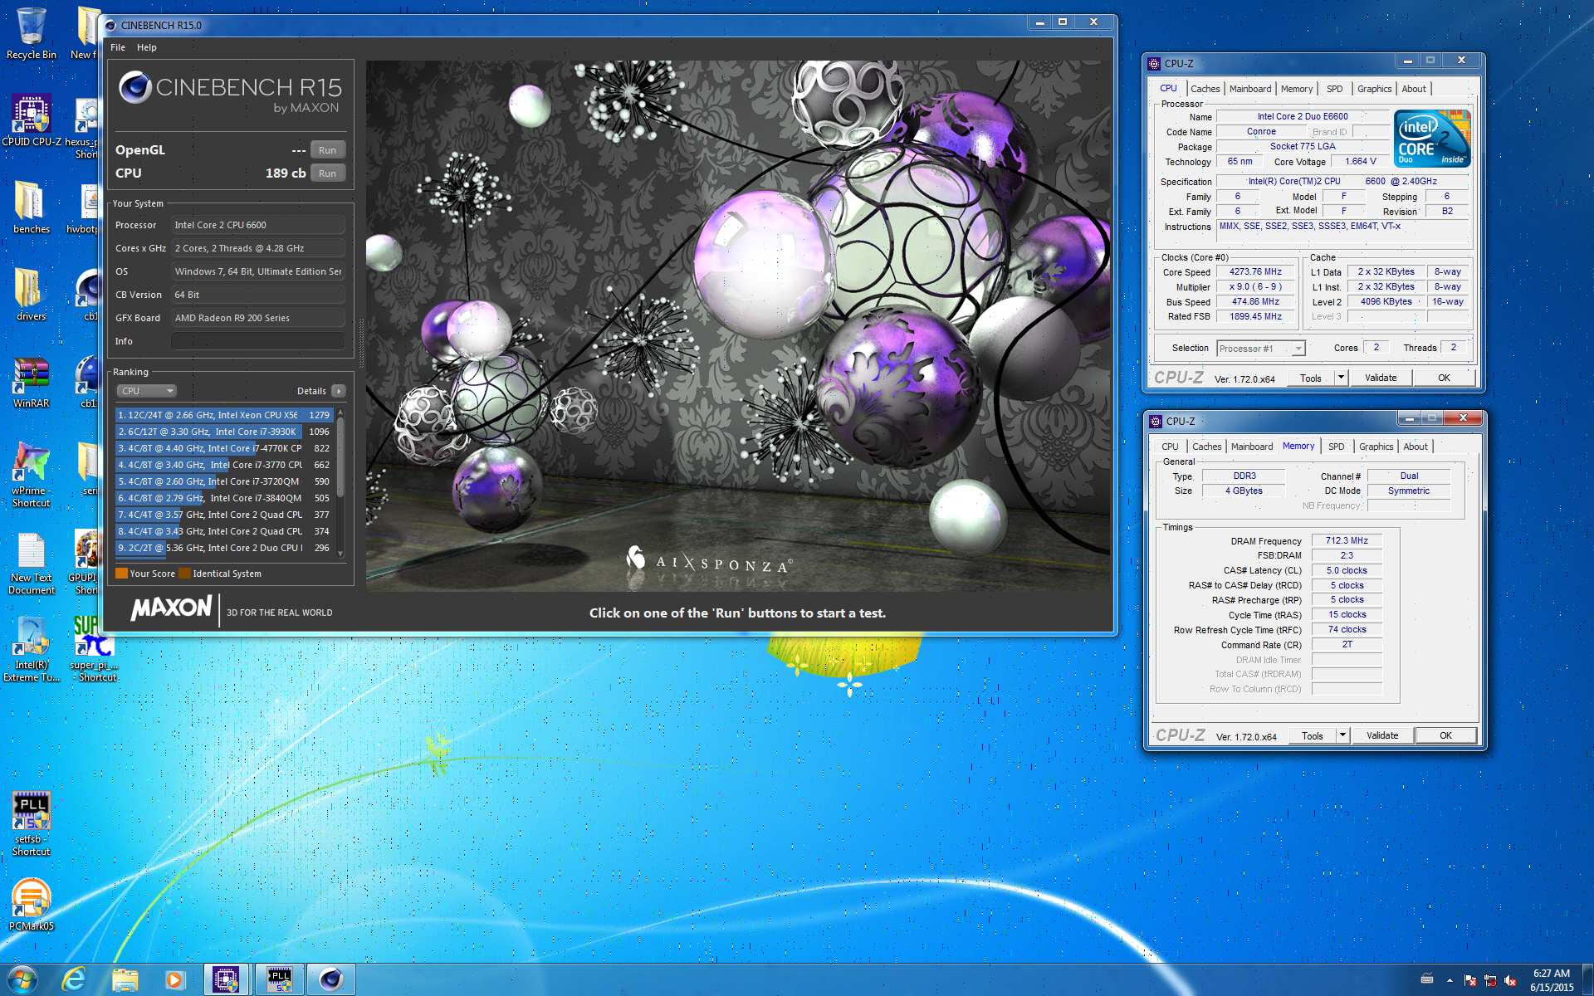
Task: Click the orange Your Score swatch
Action: click(x=121, y=574)
